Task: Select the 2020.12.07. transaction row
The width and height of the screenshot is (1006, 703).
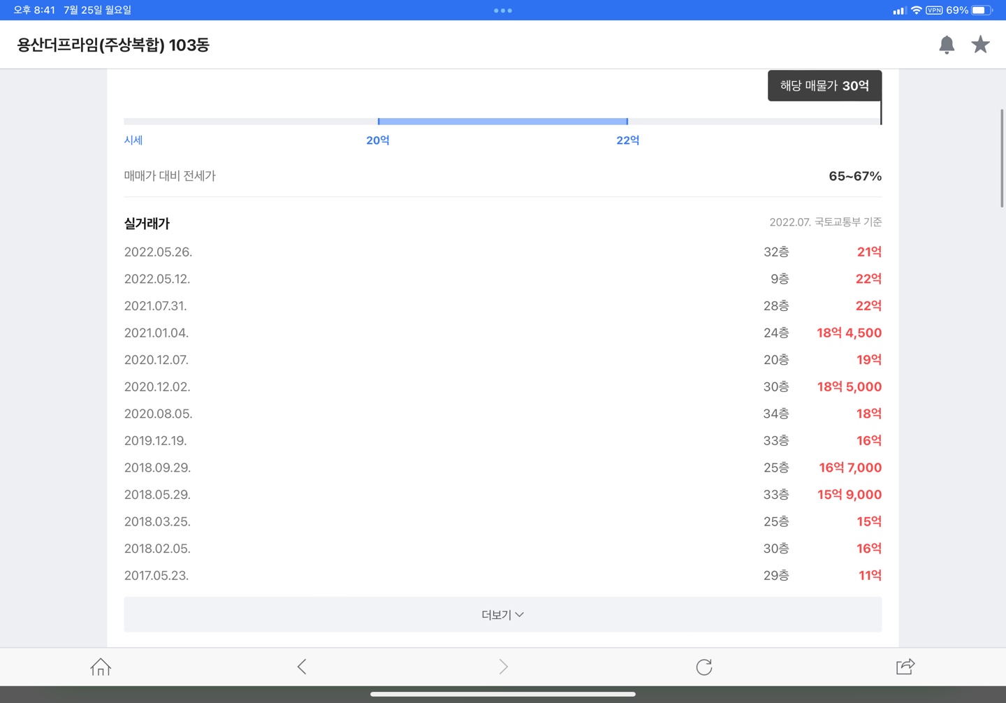Action: (x=503, y=360)
